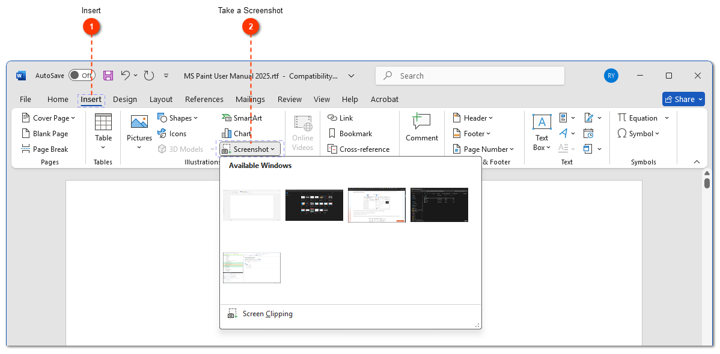This screenshot has width=720, height=354.
Task: Insert the Date and Time
Action: pos(589,133)
